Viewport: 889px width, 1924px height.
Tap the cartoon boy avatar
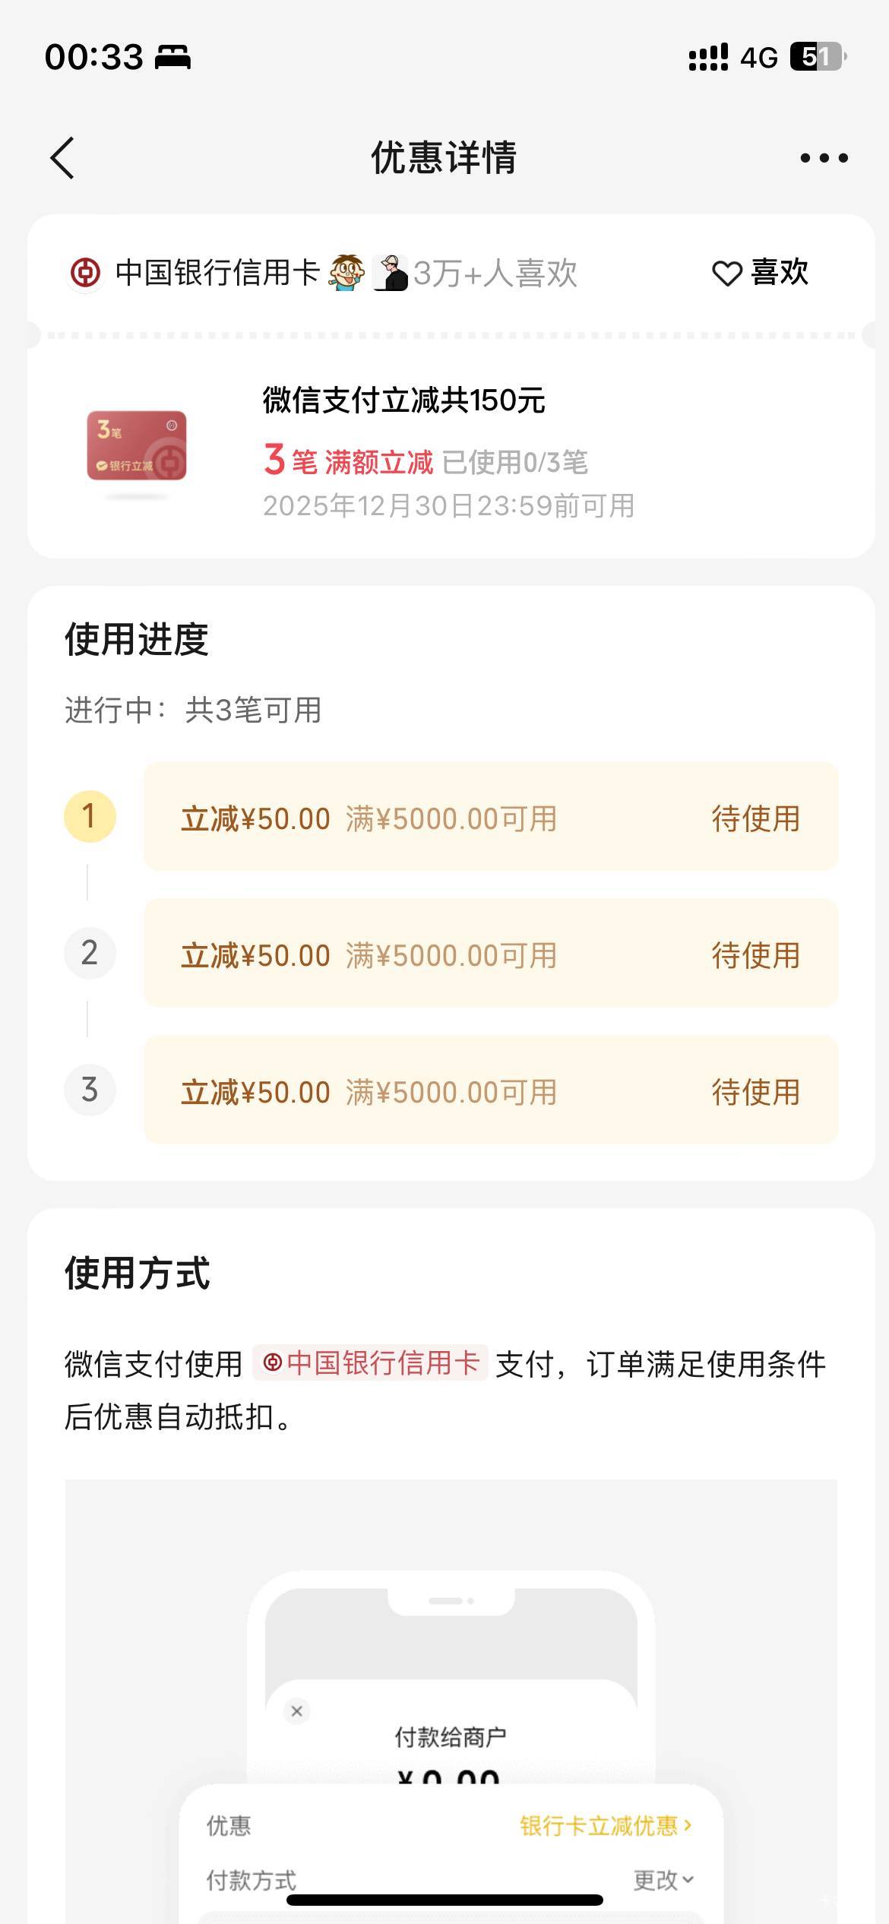tap(346, 274)
